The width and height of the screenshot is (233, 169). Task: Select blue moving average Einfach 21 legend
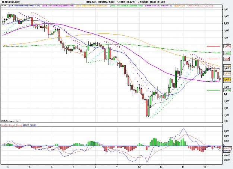24,6
